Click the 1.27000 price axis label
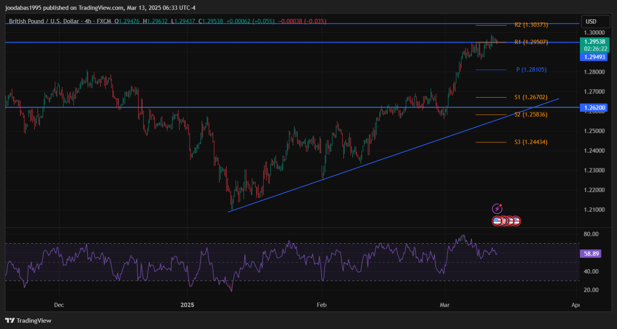The height and width of the screenshot is (329, 617). click(x=594, y=91)
